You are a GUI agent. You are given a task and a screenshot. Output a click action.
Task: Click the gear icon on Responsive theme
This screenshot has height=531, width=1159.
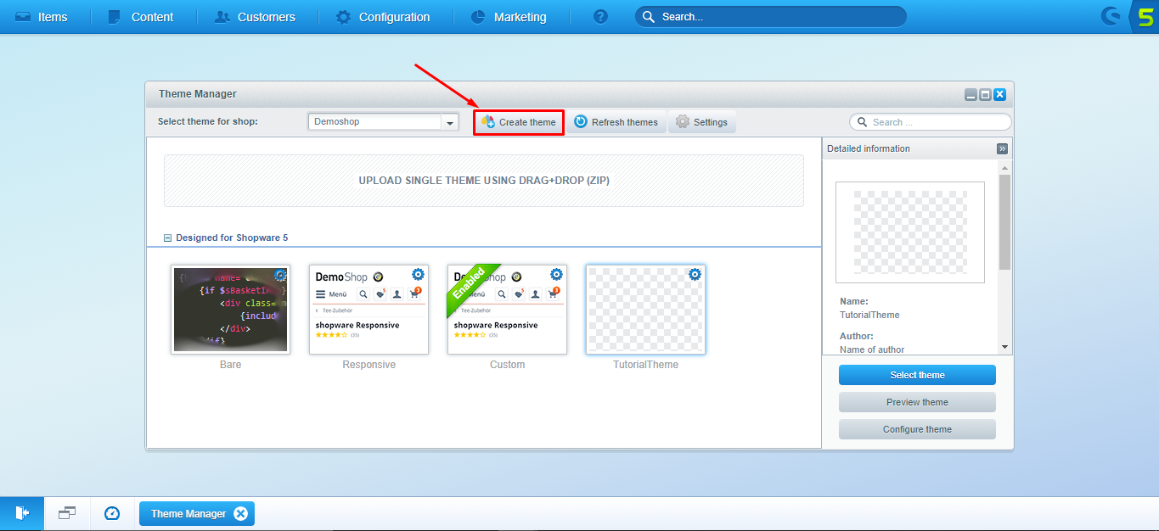click(x=418, y=275)
